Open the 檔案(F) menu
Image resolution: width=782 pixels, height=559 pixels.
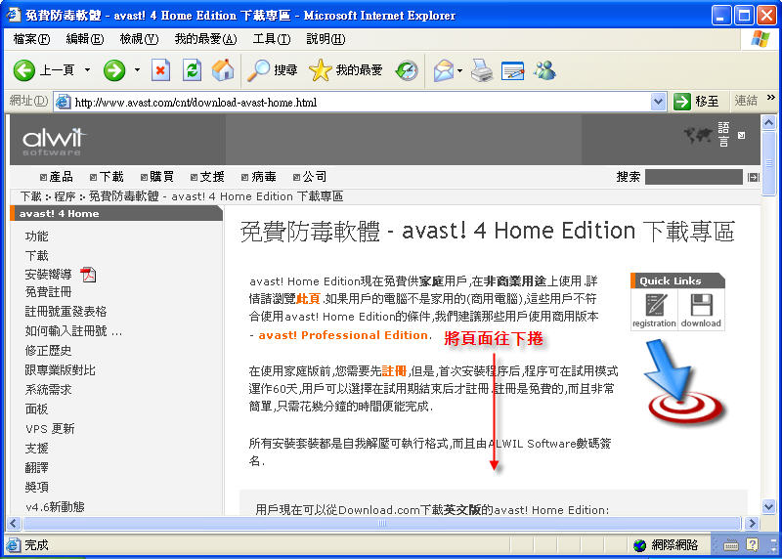tap(31, 39)
